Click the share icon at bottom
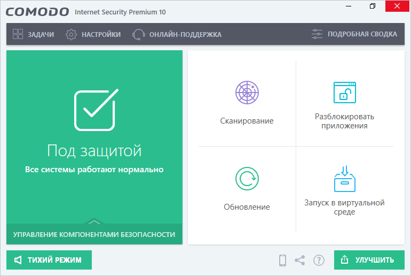 pos(300,260)
